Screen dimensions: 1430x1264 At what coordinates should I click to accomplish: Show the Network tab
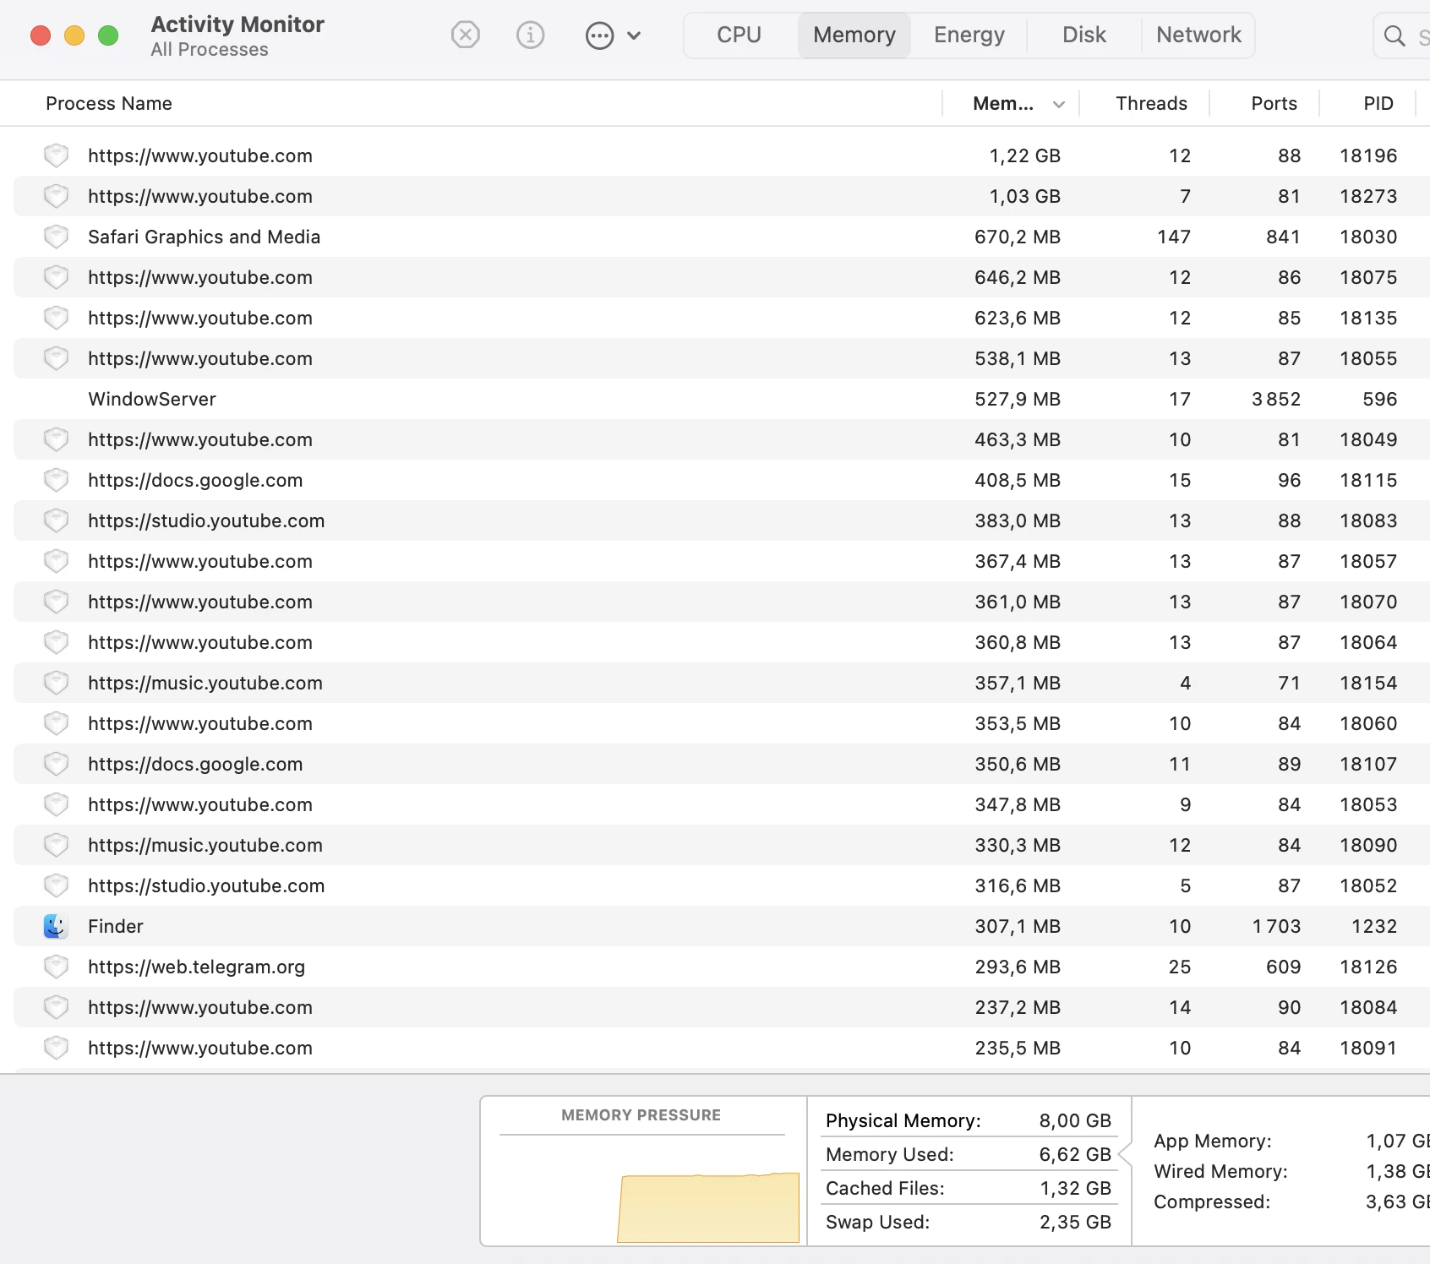pyautogui.click(x=1198, y=35)
